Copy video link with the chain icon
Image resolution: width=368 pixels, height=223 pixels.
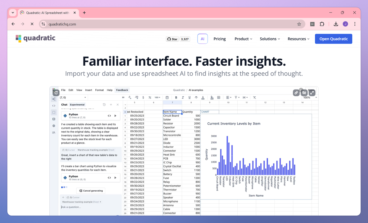point(296,93)
